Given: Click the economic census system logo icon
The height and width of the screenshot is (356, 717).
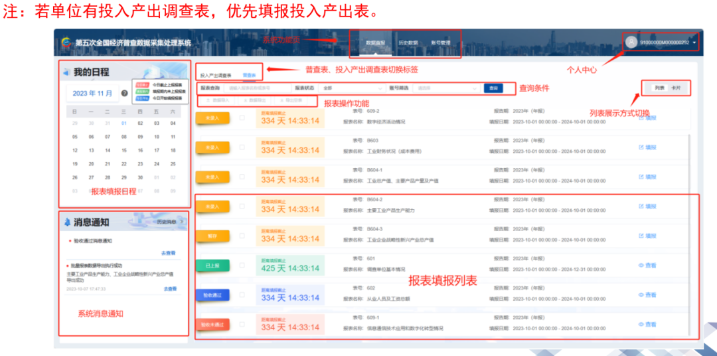Looking at the screenshot, I should [x=67, y=43].
